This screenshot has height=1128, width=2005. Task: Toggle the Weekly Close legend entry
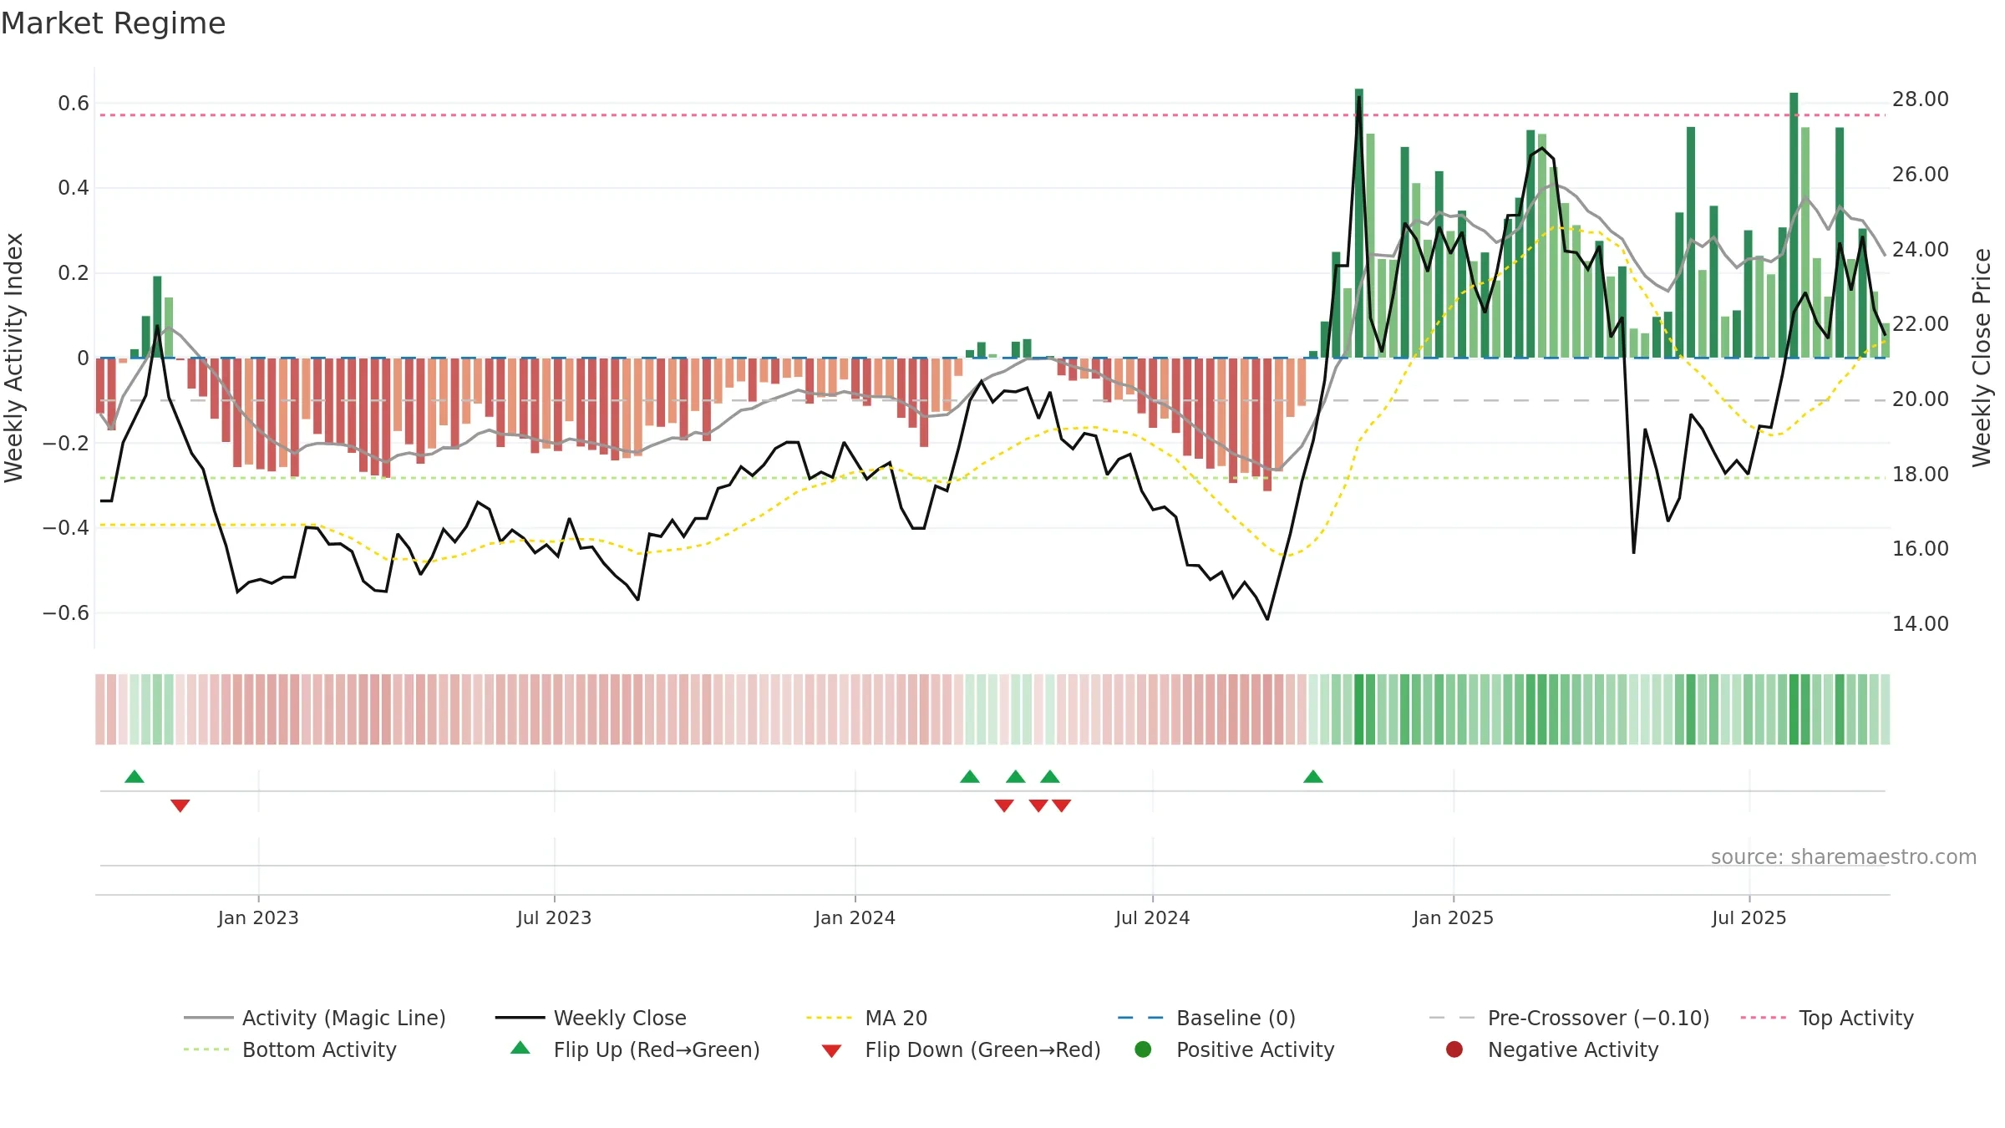click(591, 1018)
